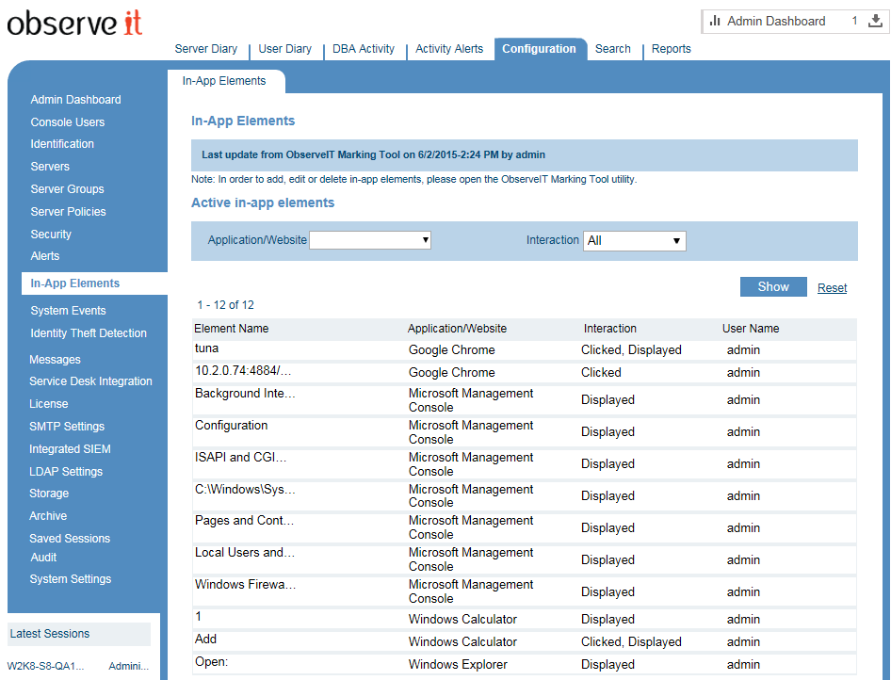Switch to the Server Diary tab
Screen dimensions: 891x680
click(x=206, y=49)
